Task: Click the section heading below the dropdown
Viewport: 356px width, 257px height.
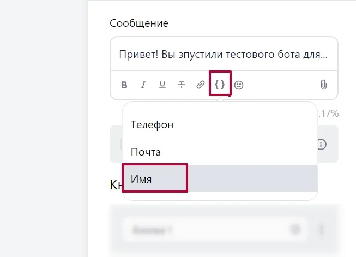Action: click(116, 185)
